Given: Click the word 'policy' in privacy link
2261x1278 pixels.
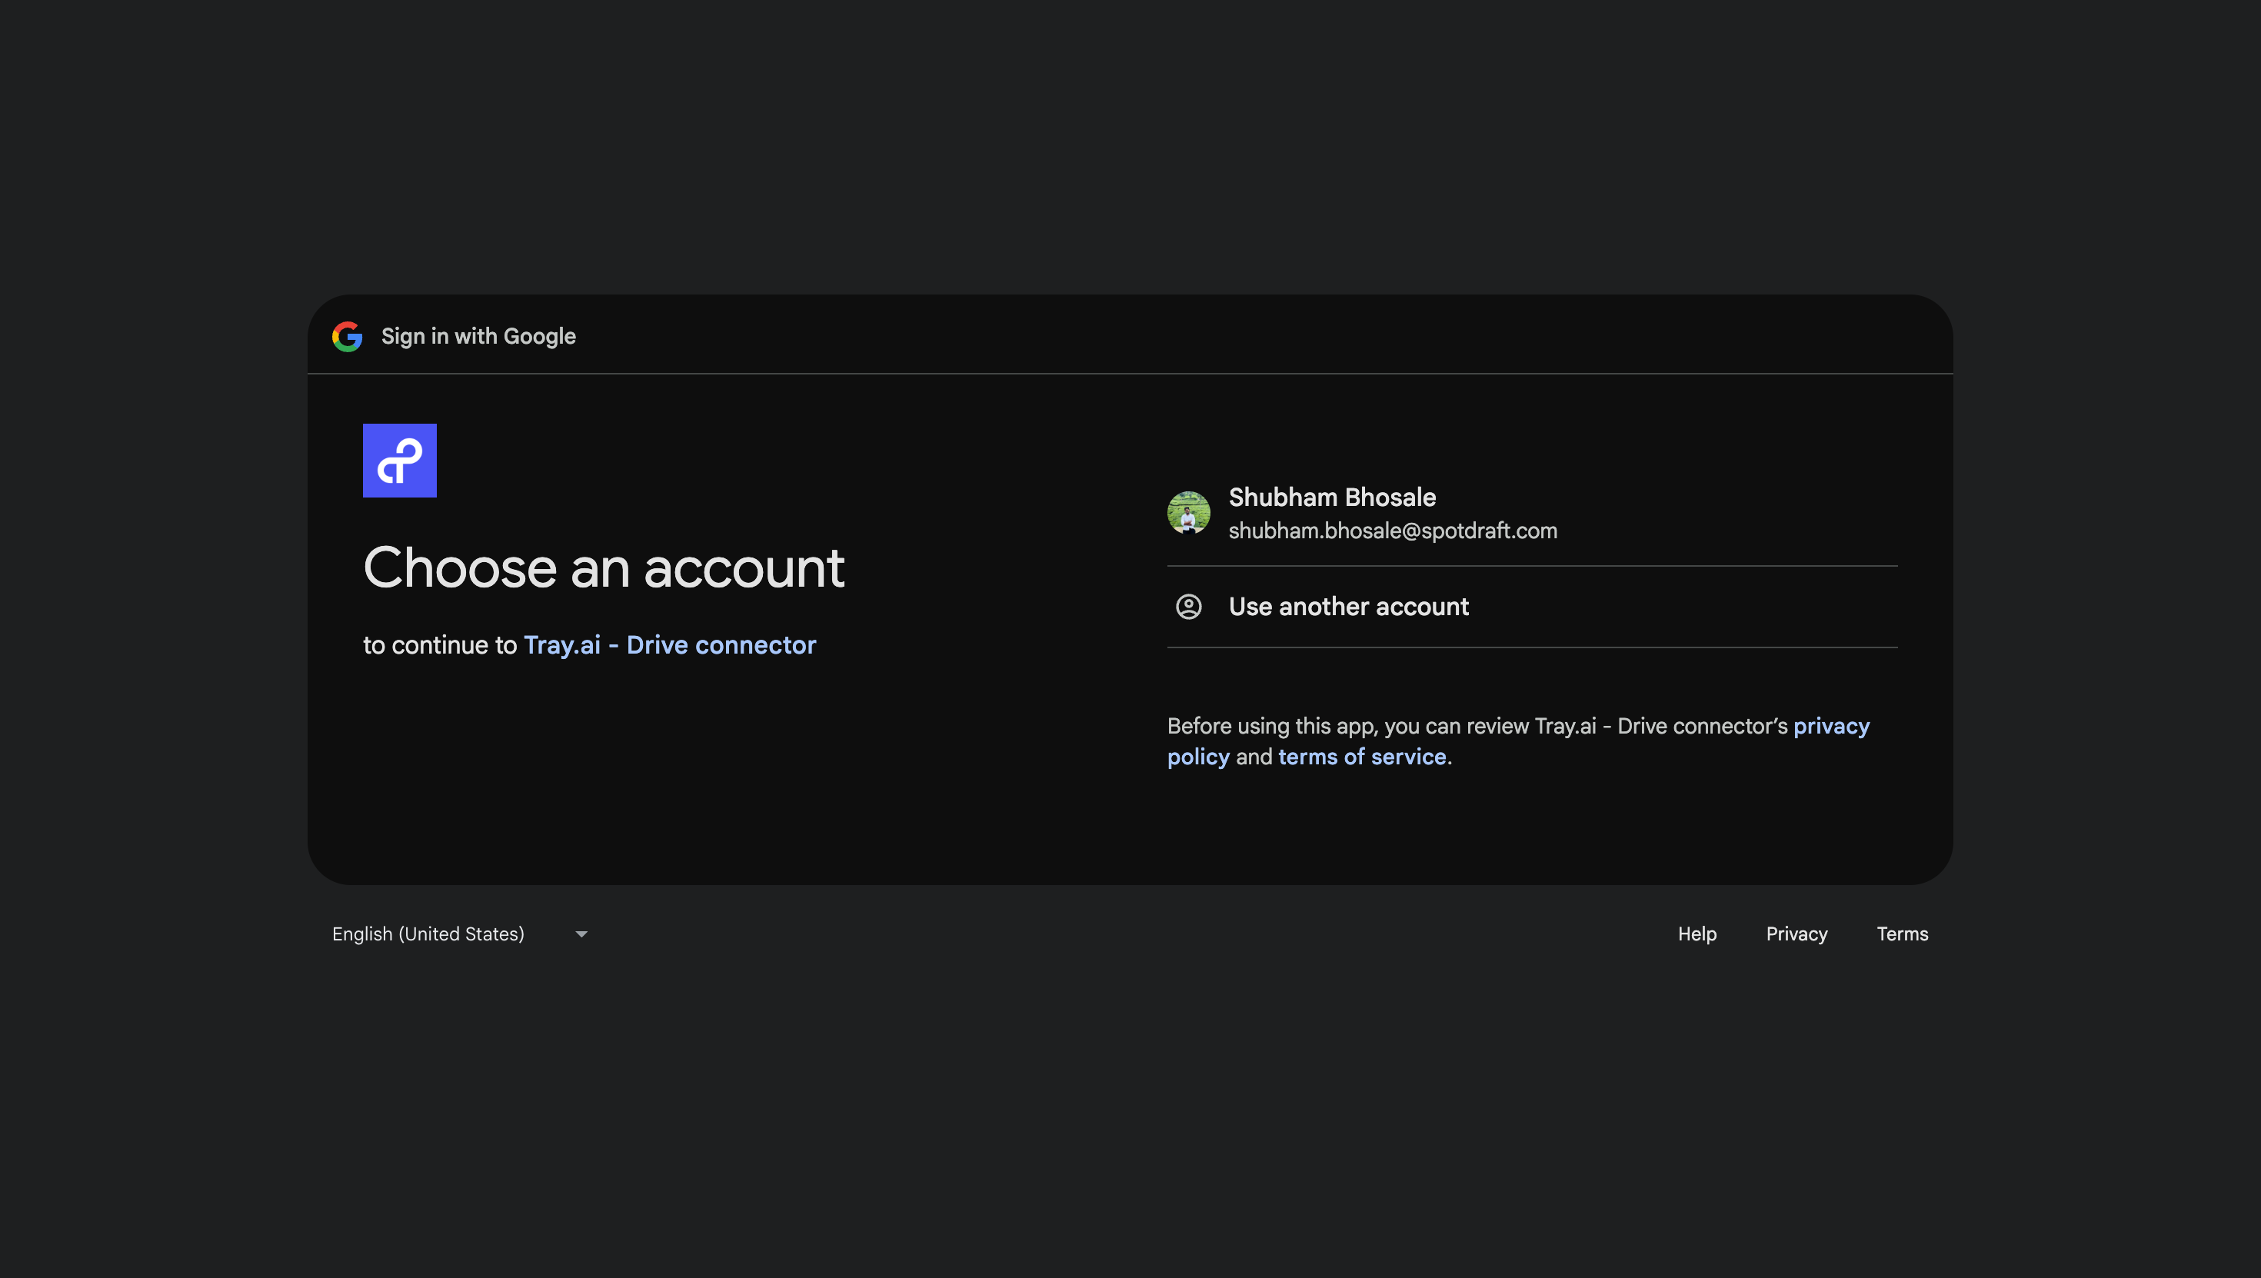Looking at the screenshot, I should click(x=1198, y=757).
